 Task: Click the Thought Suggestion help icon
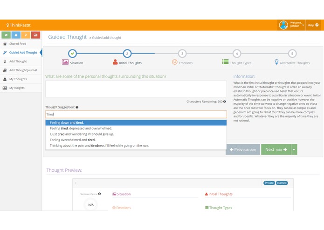77,107
